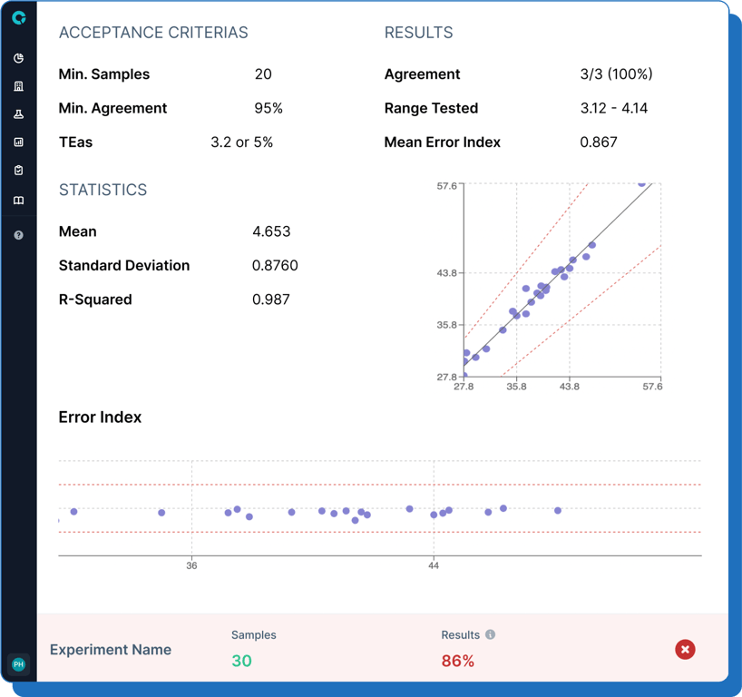Click the Results info icon
The height and width of the screenshot is (697, 742).
point(490,634)
